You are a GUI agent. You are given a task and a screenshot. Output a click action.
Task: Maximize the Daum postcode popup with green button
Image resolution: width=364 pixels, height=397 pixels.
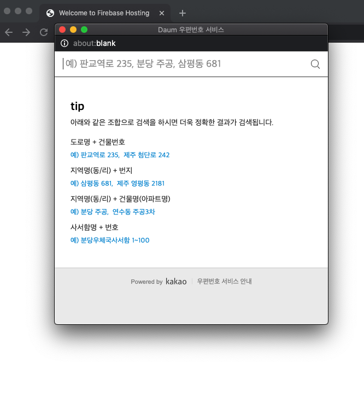(84, 30)
